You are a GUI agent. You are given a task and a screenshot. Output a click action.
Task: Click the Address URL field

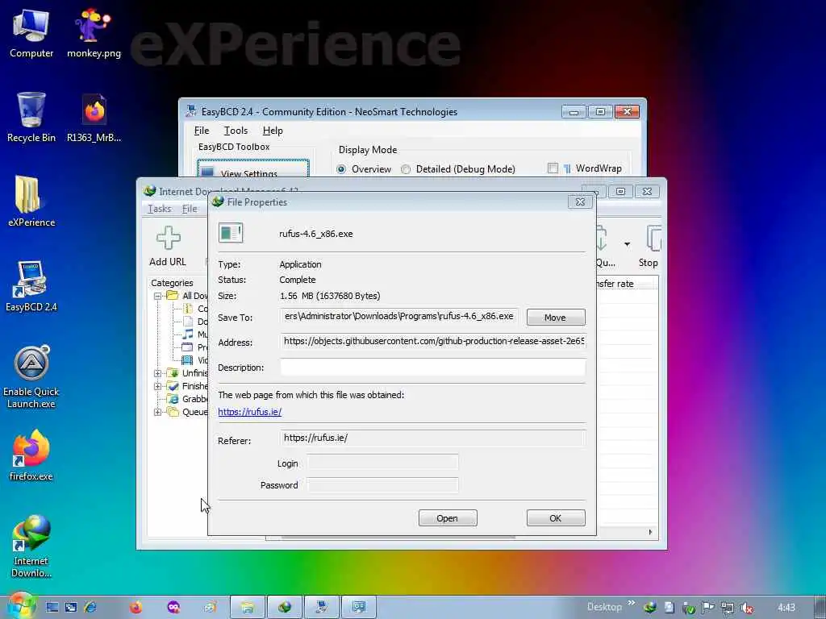(432, 342)
